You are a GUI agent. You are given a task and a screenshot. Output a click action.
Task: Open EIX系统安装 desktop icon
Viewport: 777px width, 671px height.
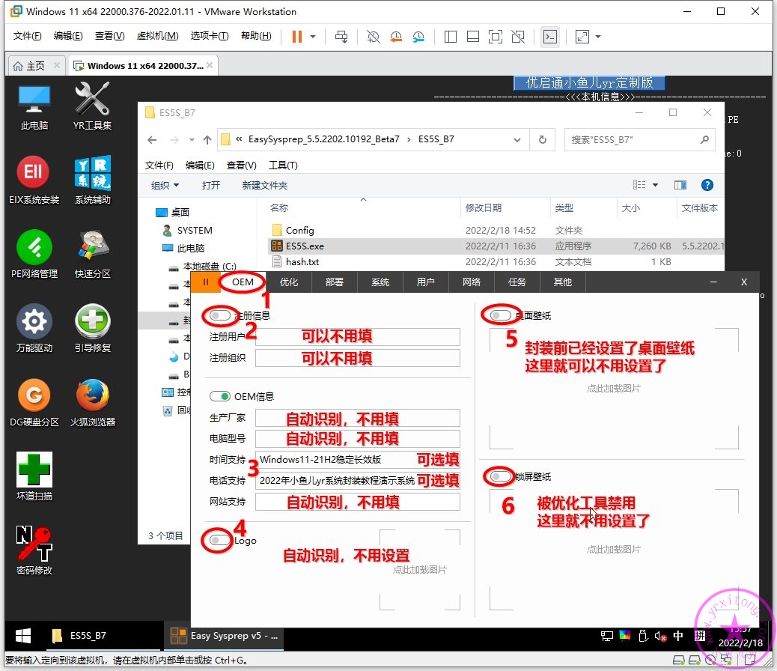34,180
